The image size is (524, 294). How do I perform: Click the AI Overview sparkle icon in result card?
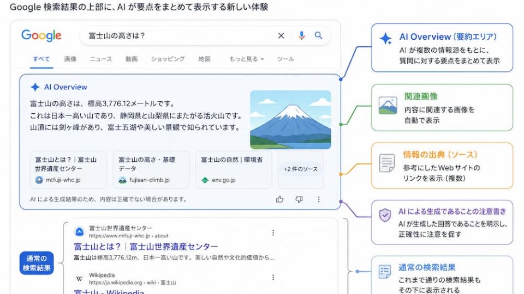pos(35,87)
